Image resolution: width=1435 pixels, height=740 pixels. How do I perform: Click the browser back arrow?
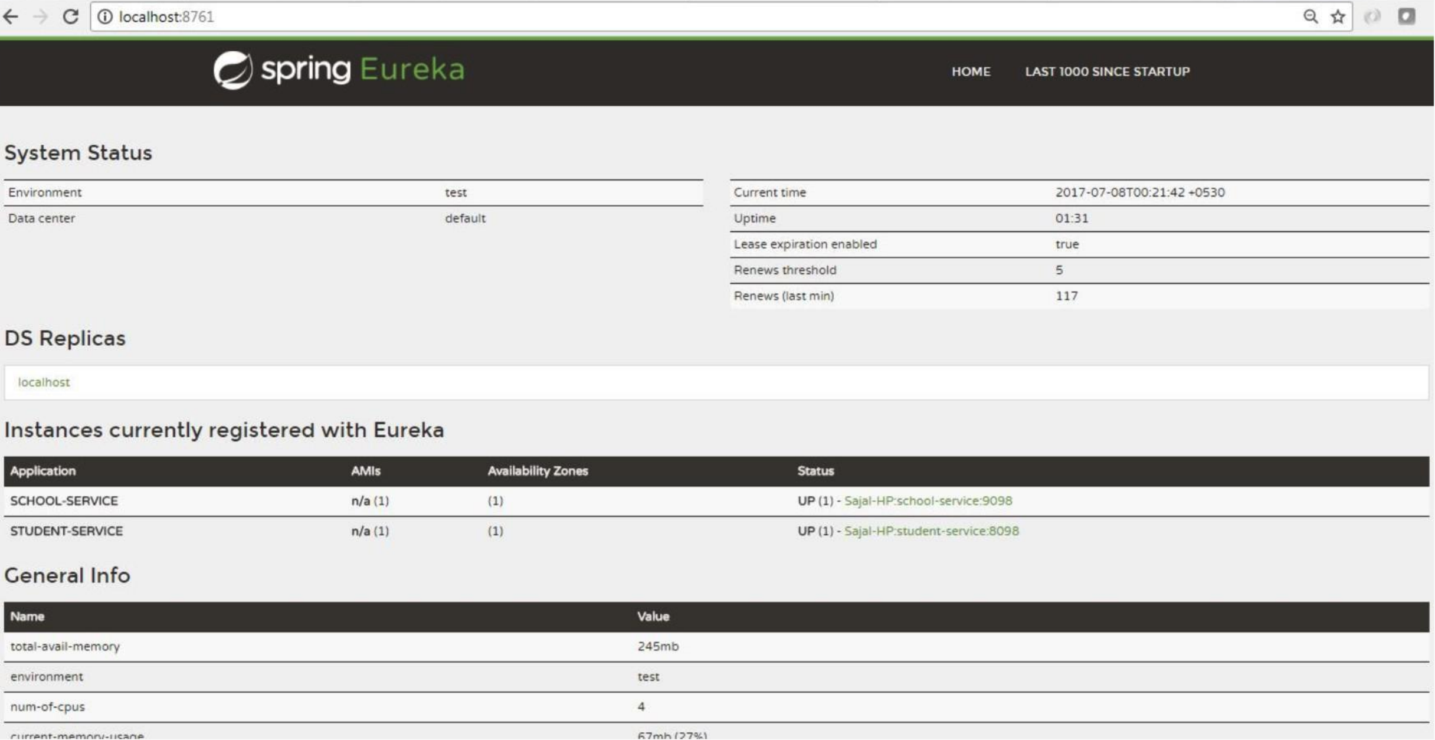tap(11, 17)
